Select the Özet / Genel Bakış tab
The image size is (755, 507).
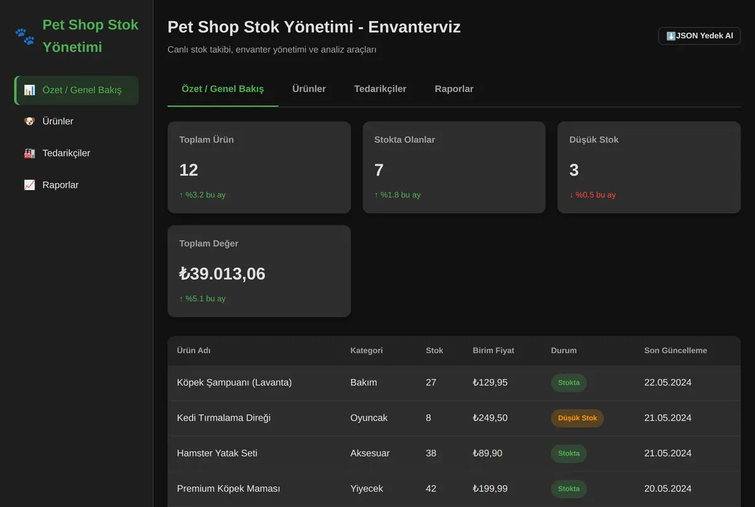tap(223, 89)
